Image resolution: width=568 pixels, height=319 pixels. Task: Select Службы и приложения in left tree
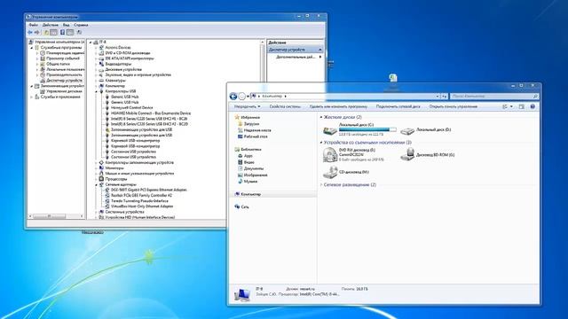click(57, 97)
